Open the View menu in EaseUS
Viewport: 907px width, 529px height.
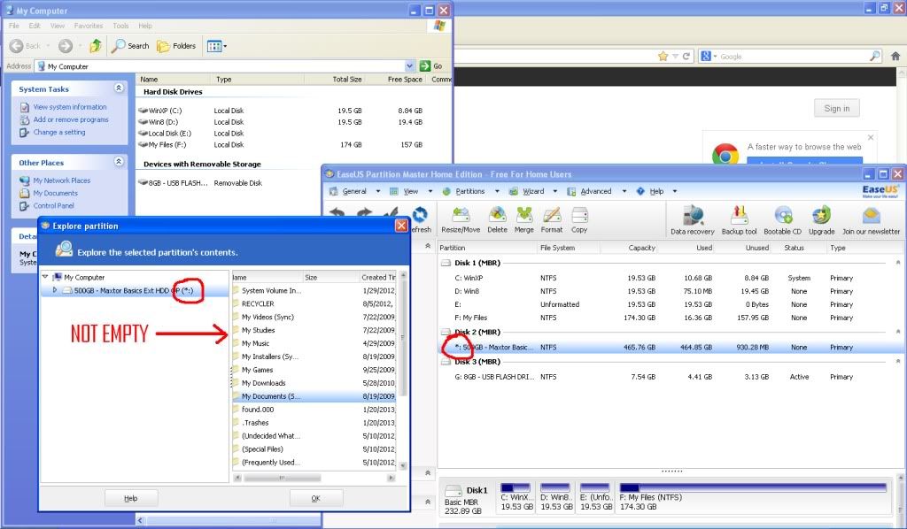411,191
